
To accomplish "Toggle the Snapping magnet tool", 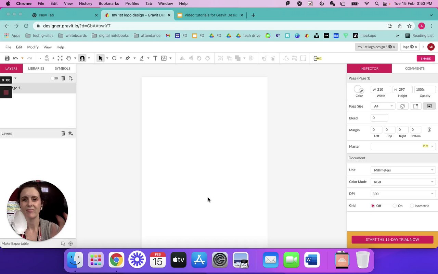I will [x=82, y=58].
